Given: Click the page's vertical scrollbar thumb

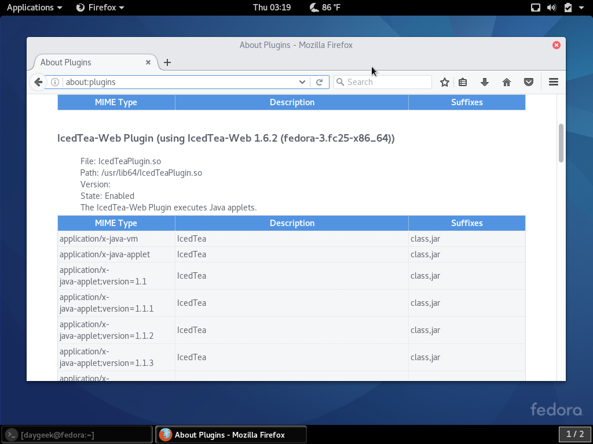Looking at the screenshot, I should pos(561,143).
